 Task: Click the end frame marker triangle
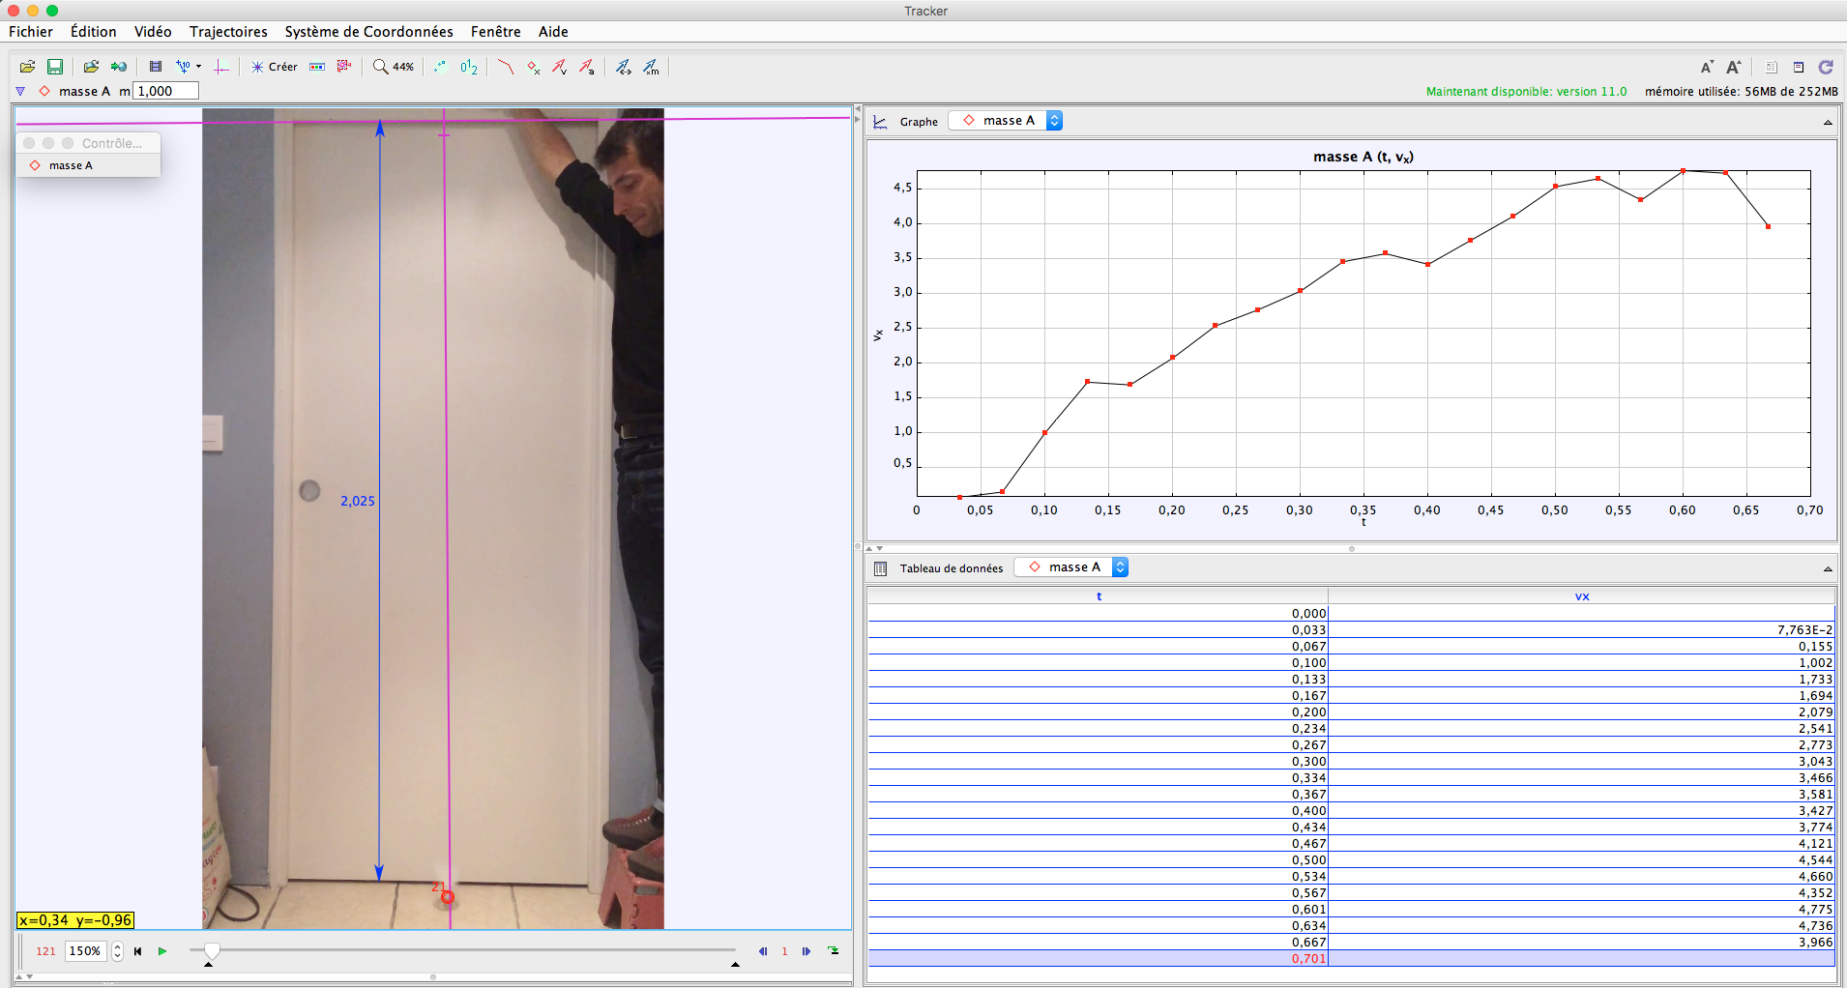[x=735, y=964]
